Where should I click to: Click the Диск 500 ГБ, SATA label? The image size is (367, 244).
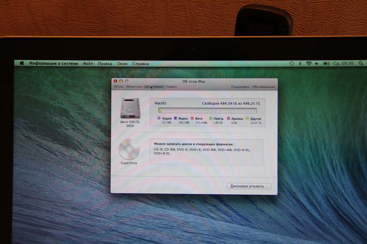pos(130,124)
